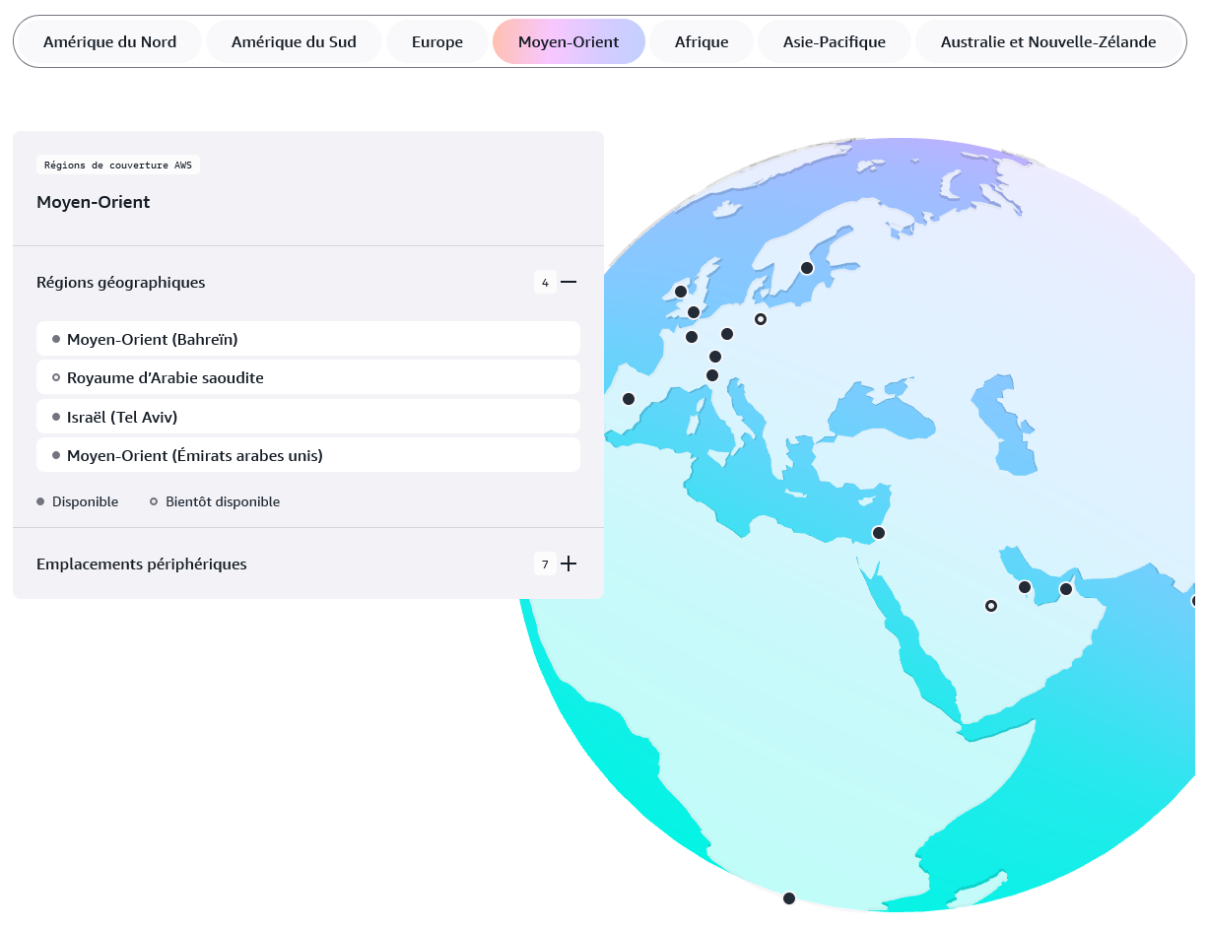The image size is (1207, 929).
Task: Click the Spain region marker on the map
Action: pos(629,399)
